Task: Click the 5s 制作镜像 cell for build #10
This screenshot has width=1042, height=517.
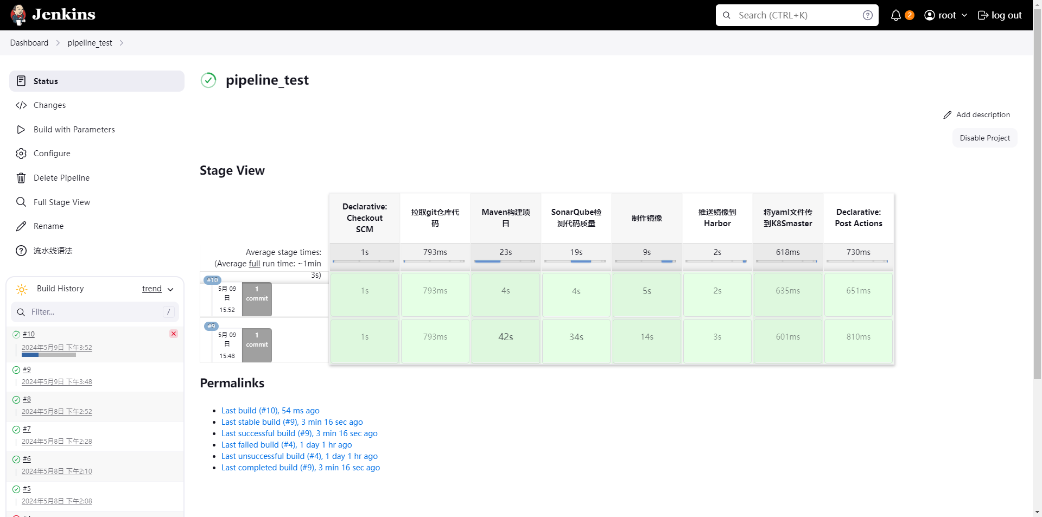Action: click(x=646, y=295)
